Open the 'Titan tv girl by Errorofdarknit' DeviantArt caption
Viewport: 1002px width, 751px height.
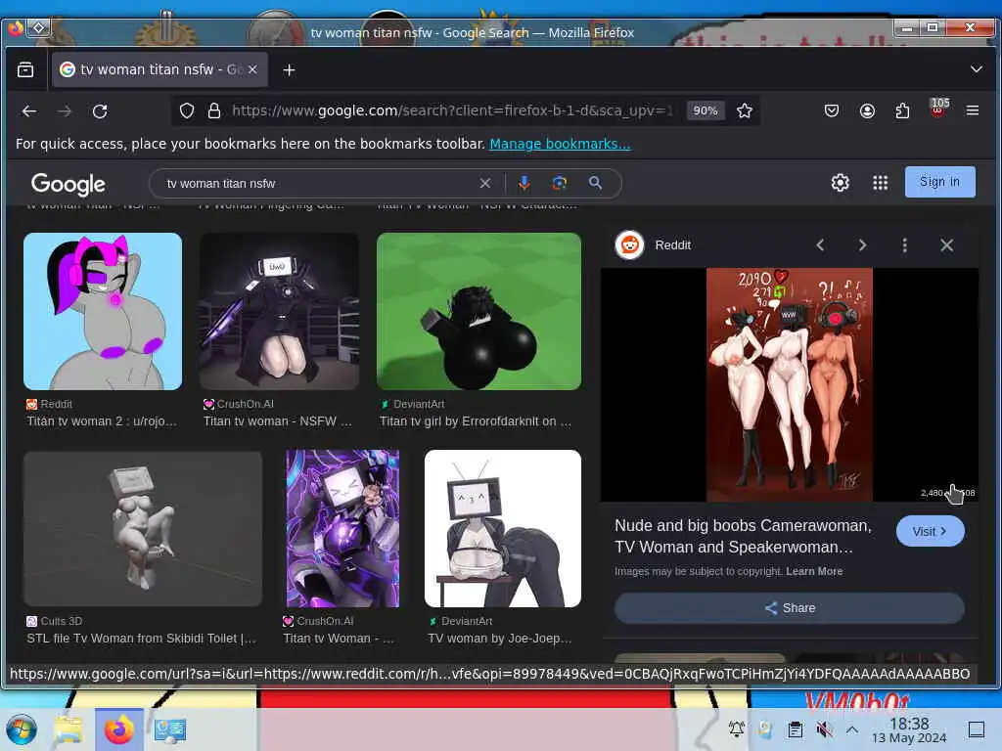pos(476,421)
